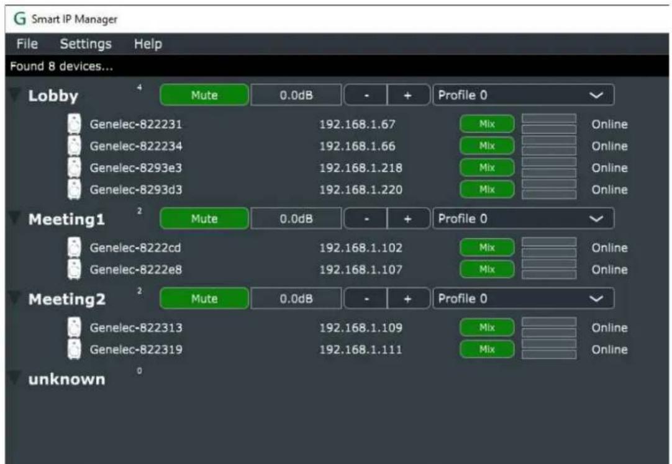Click IP address 192.168.1.218
The width and height of the screenshot is (672, 464).
click(361, 167)
